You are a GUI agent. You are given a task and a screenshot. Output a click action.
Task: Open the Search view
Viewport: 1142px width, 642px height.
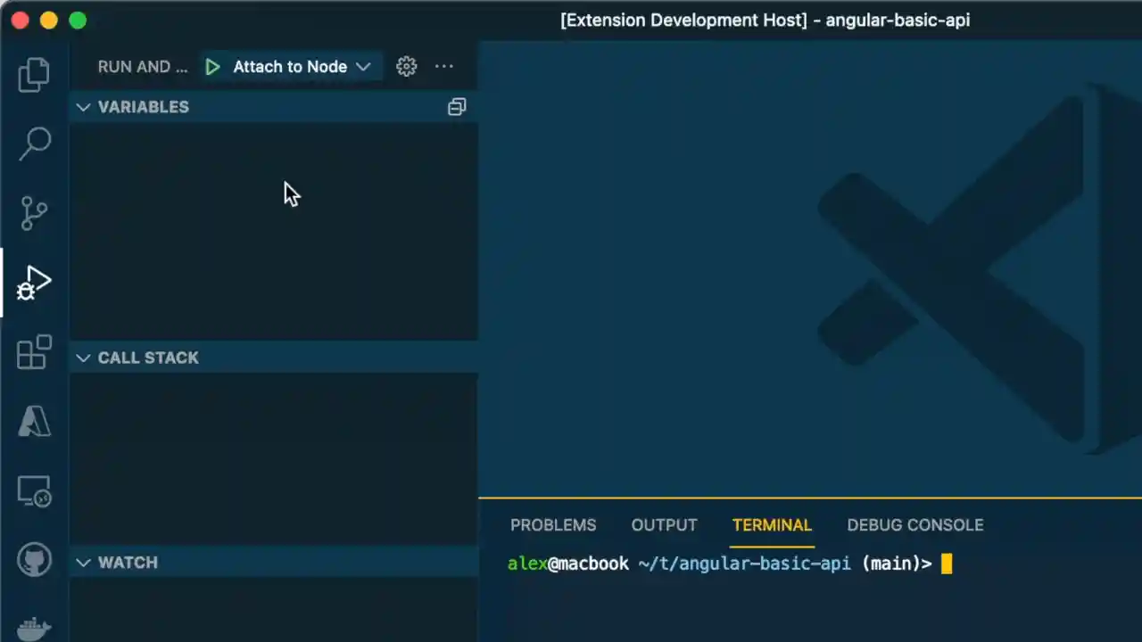[x=34, y=144]
